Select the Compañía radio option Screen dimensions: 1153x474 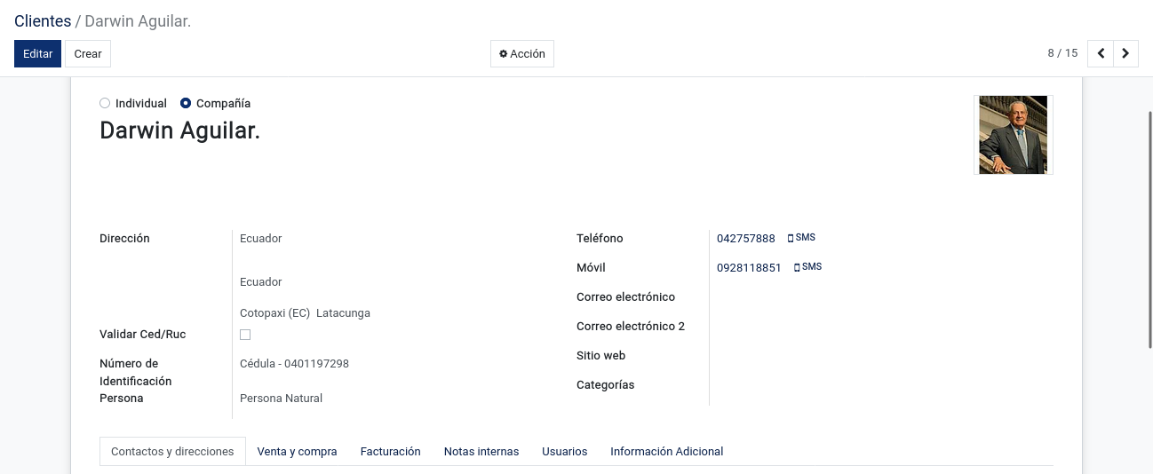pos(186,103)
